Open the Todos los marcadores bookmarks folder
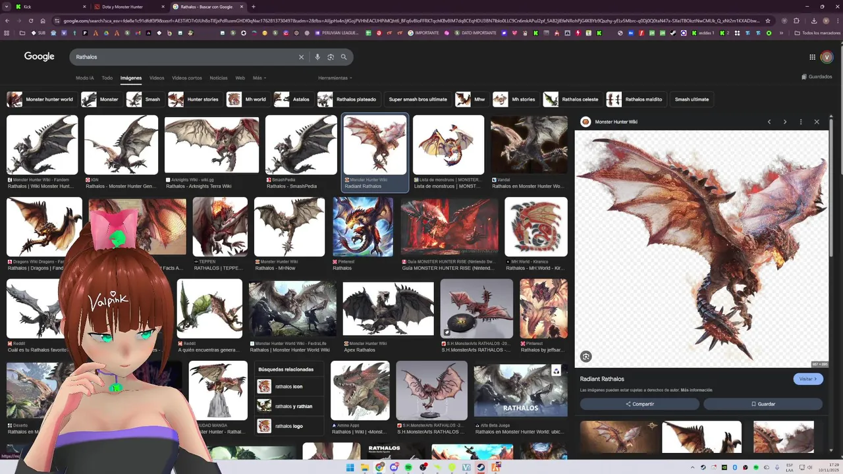Image resolution: width=843 pixels, height=474 pixels. pos(816,33)
